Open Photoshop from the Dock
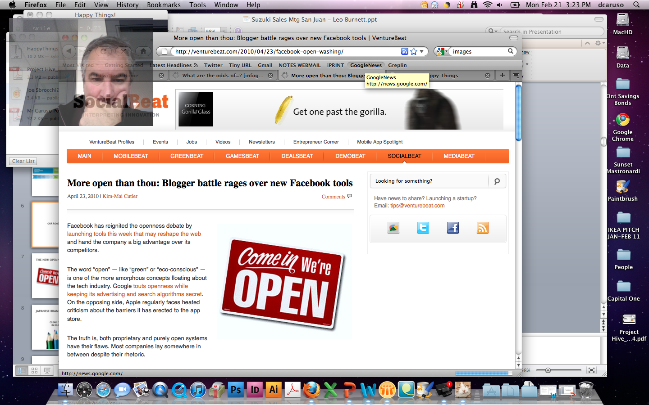649x405 pixels. (235, 390)
